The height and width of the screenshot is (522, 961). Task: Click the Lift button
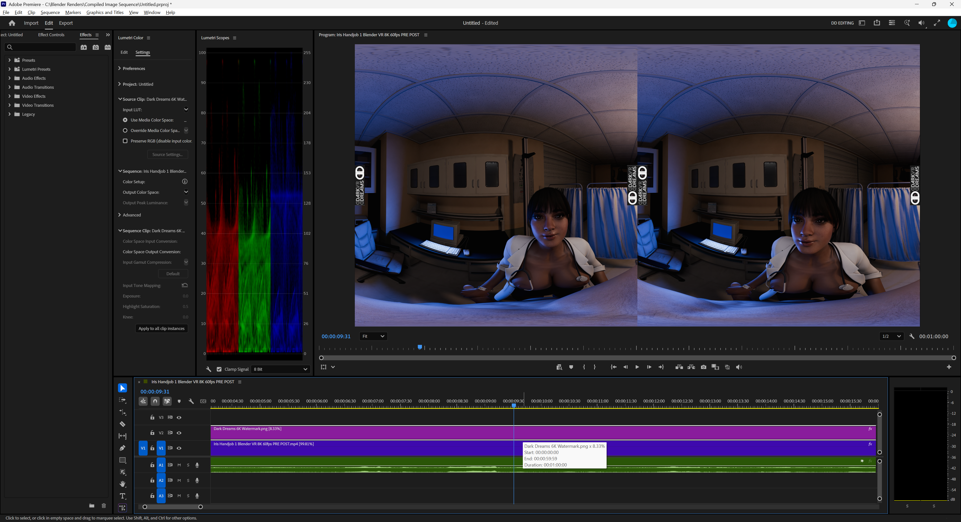(679, 367)
